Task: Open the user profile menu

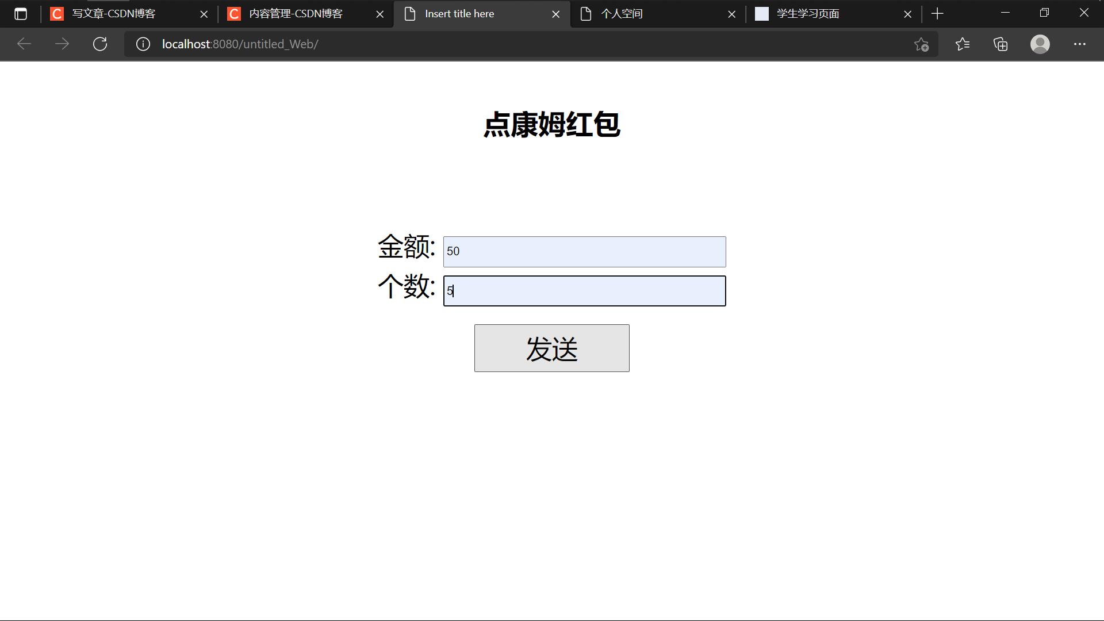Action: coord(1040,44)
